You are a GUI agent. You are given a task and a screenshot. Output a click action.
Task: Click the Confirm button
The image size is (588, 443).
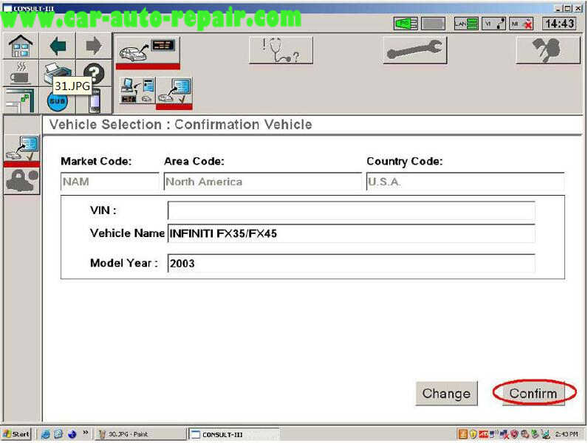pyautogui.click(x=533, y=394)
